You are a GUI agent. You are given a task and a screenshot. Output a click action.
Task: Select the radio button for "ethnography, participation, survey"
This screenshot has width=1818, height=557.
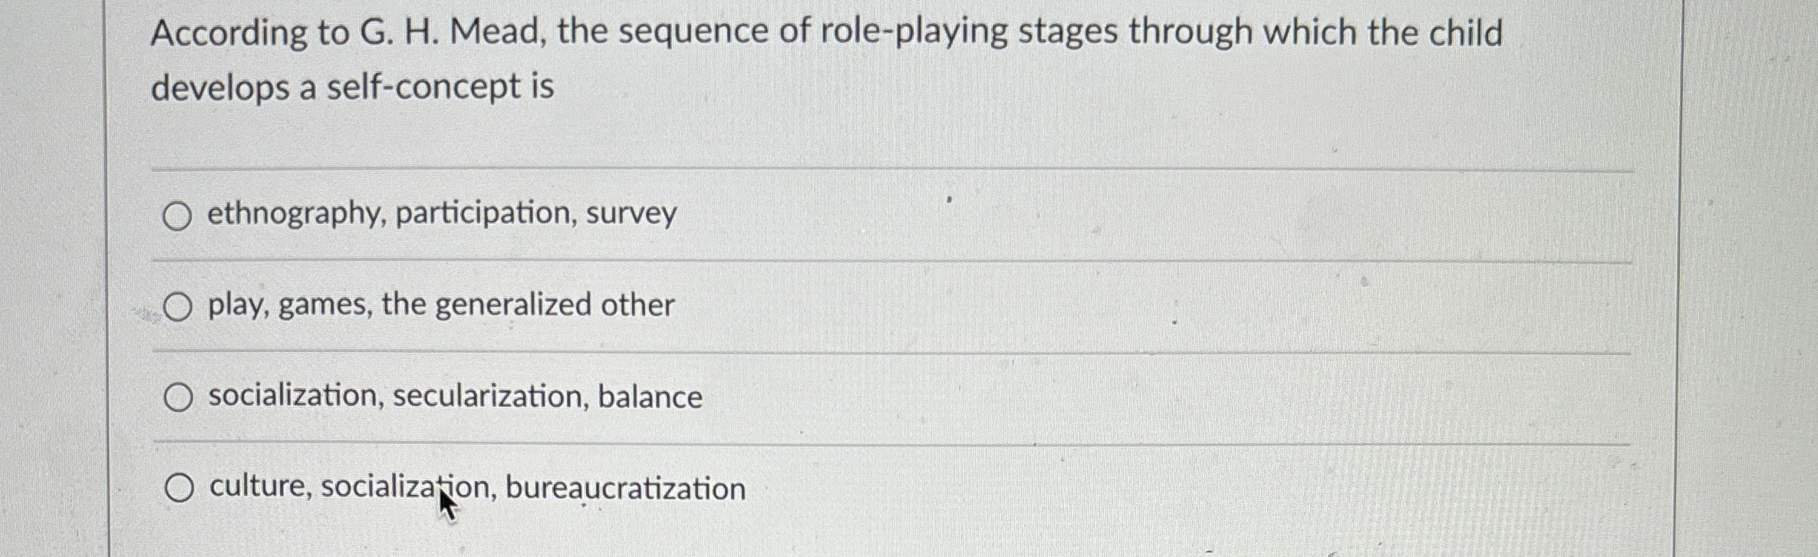click(179, 216)
